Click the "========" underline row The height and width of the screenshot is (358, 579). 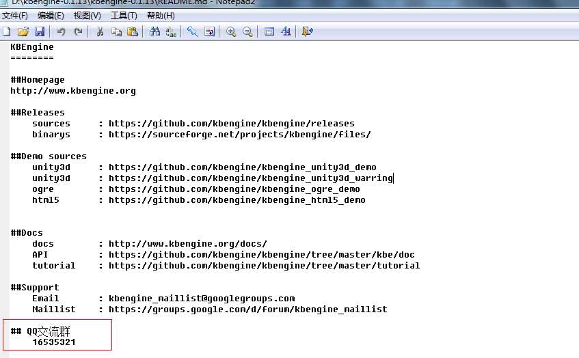point(31,58)
